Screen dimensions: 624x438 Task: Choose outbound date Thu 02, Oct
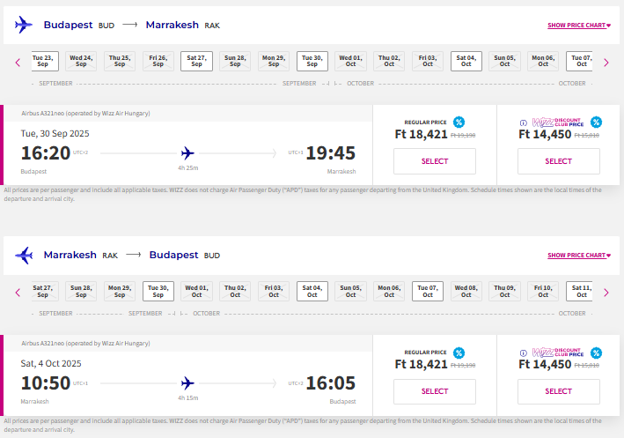[x=389, y=61]
